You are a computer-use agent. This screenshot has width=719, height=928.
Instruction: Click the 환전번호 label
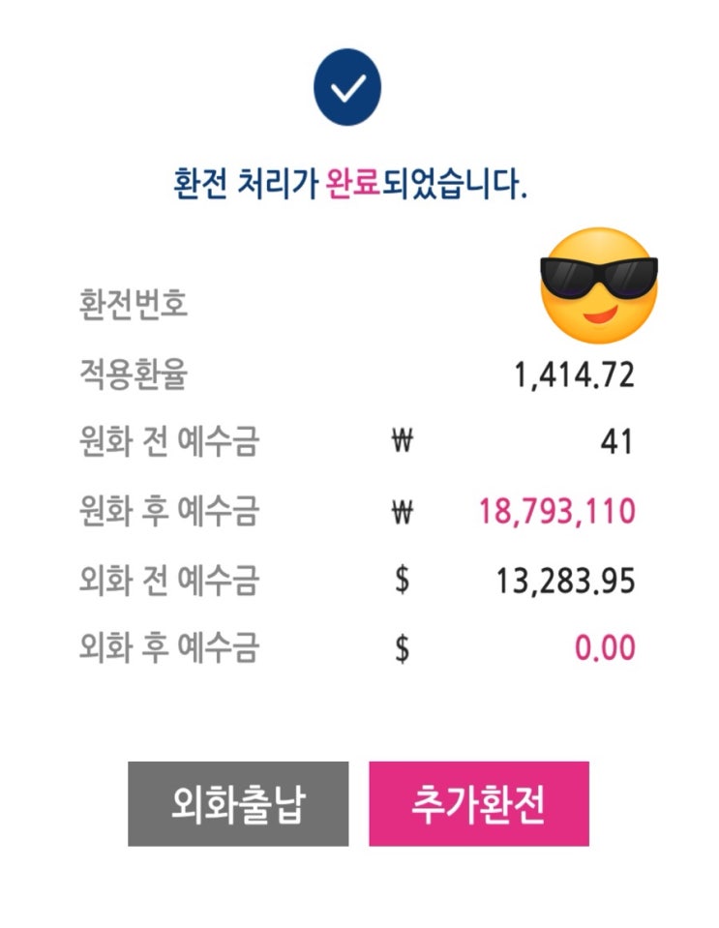coord(133,305)
